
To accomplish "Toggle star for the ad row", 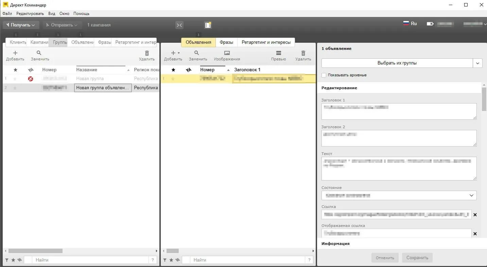I will pos(173,79).
